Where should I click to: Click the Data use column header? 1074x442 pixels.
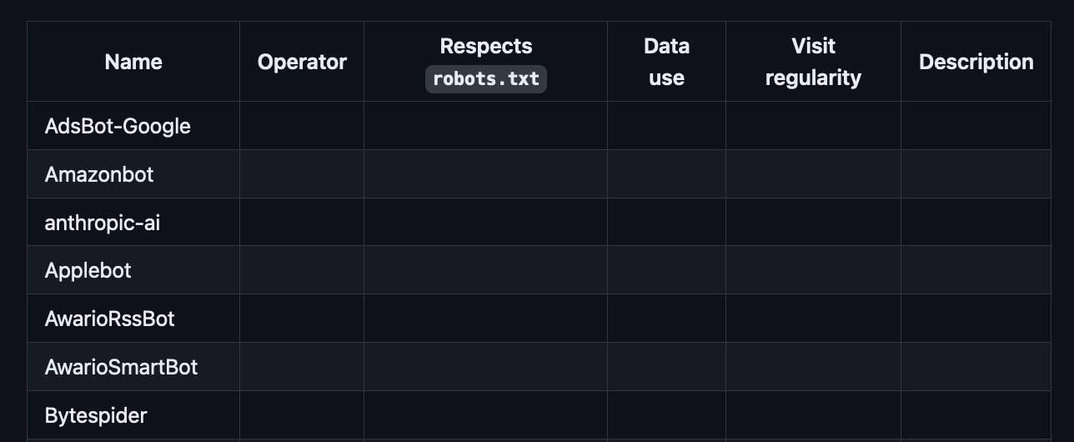pos(666,62)
